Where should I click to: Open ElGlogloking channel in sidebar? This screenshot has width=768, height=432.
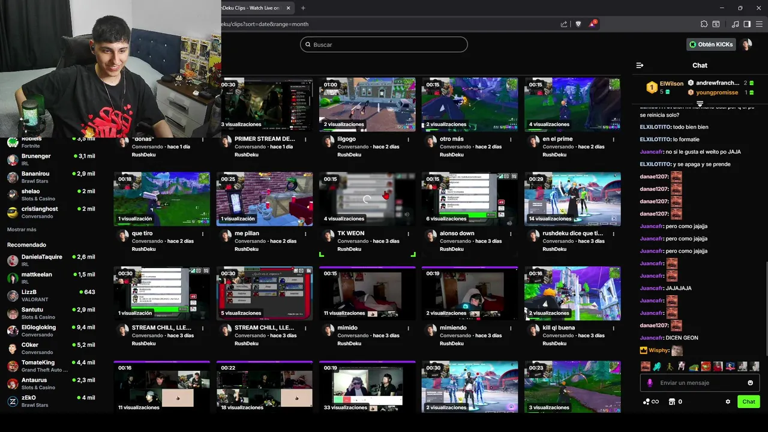click(51, 331)
